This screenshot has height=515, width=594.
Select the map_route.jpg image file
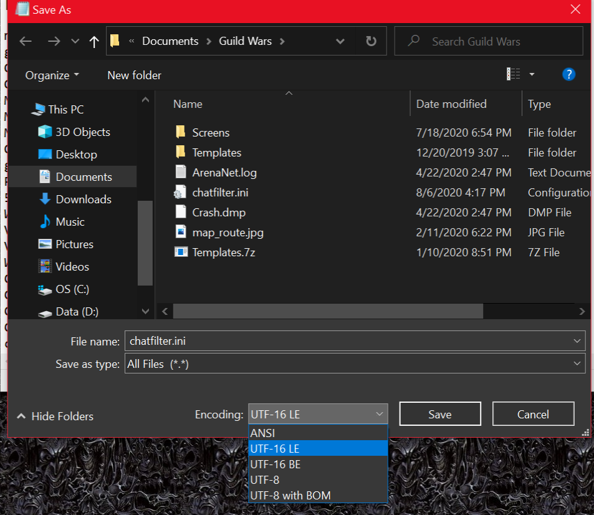[228, 233]
